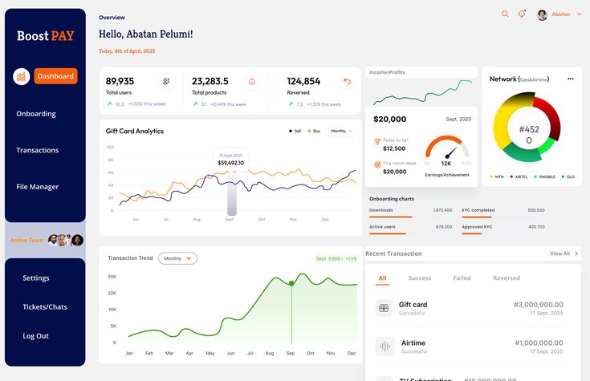Toggle the Buy series legend
This screenshot has height=381, width=590.
(x=313, y=131)
